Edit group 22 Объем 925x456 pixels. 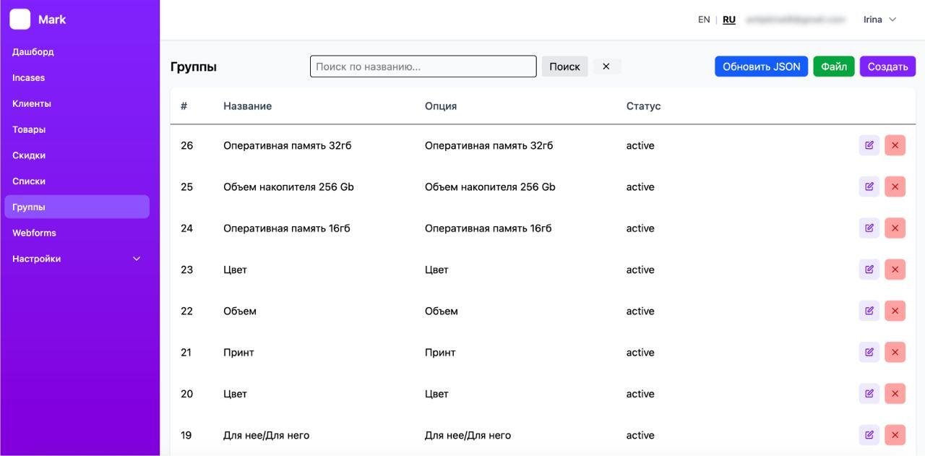pos(869,311)
